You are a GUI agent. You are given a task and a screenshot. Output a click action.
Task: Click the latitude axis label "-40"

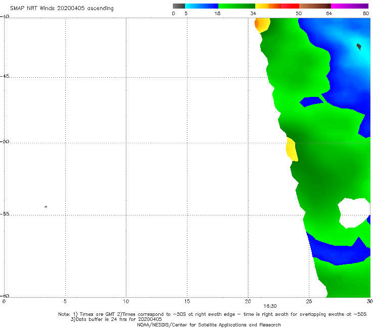tap(5, 17)
